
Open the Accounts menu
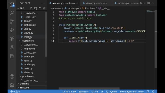pyautogui.click(x=12, y=76)
